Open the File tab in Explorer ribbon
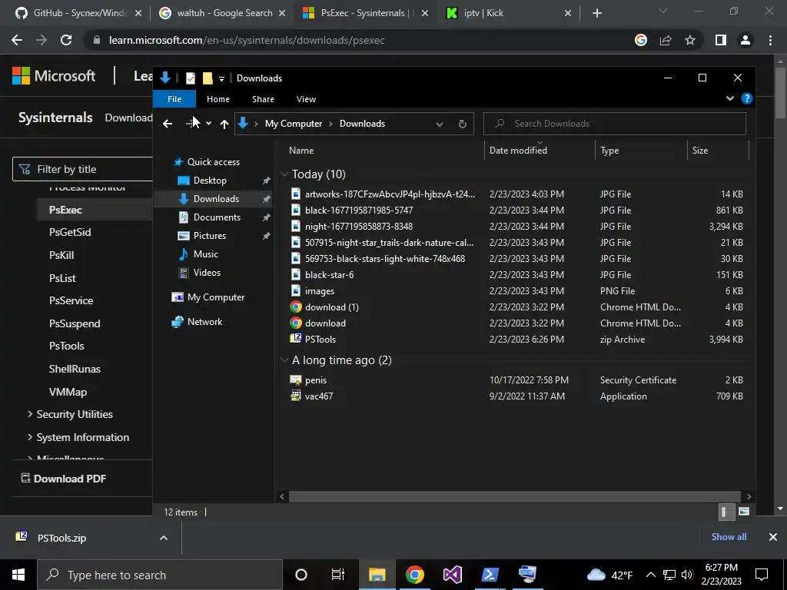Screen dimensions: 787x590 point(174,99)
